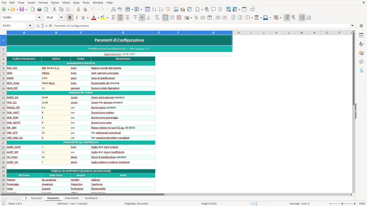Select cell with value Mario Rossi
This screenshot has width=367, height=206.
pyautogui.click(x=56, y=83)
